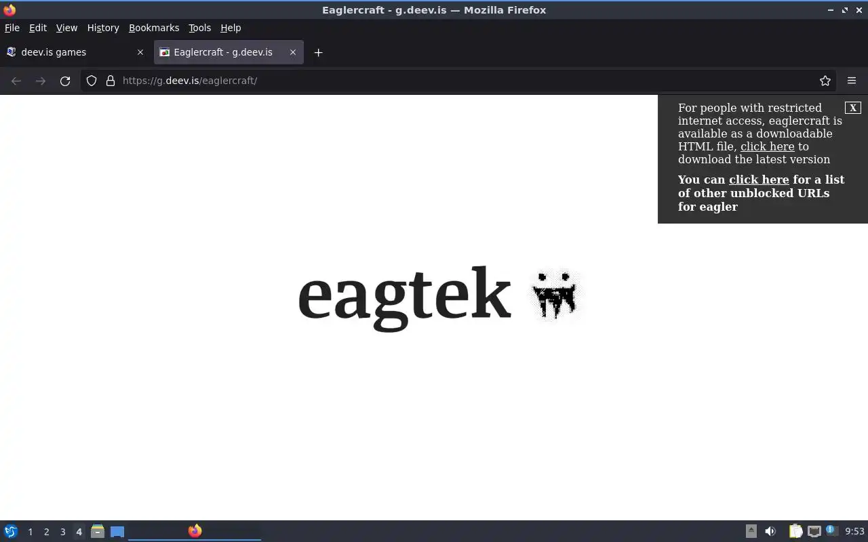
Task: Minimize the Firefox window
Action: [x=831, y=10]
